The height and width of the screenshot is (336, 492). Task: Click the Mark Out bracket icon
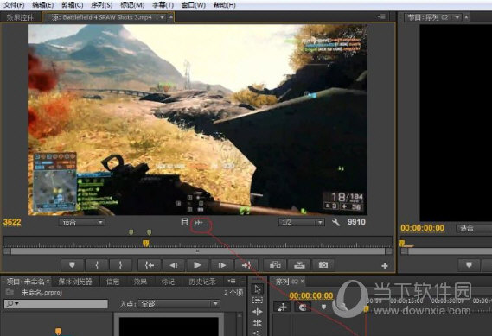(x=120, y=265)
